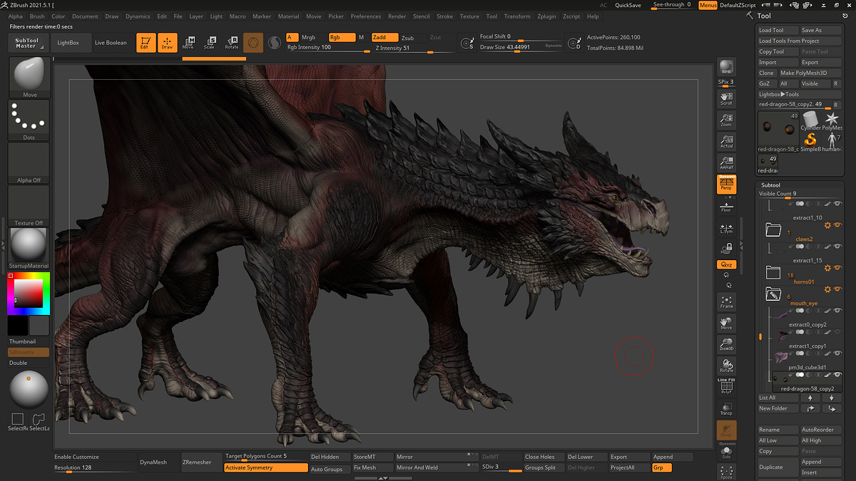This screenshot has width=856, height=481.
Task: Toggle Transp transparency mode
Action: (x=726, y=408)
